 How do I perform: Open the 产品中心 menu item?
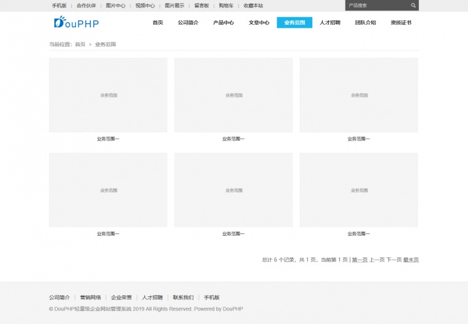click(224, 23)
